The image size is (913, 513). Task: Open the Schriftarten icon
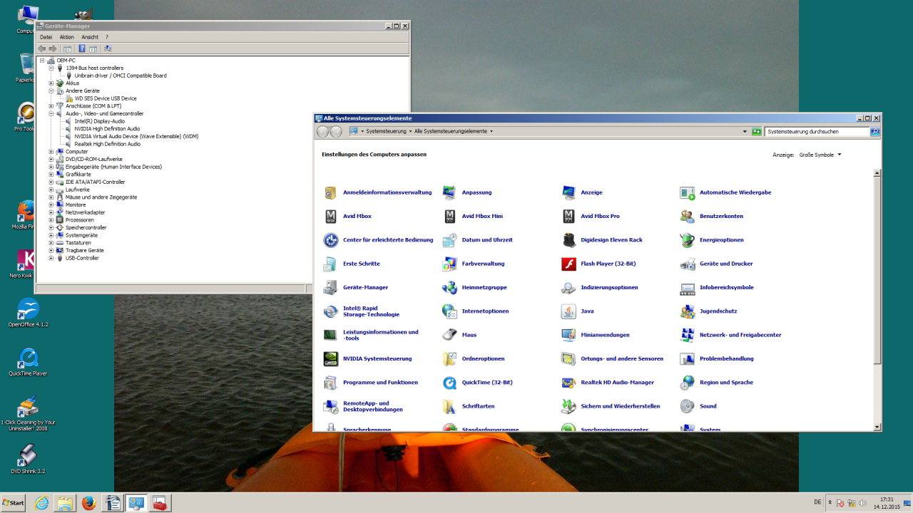click(x=449, y=406)
